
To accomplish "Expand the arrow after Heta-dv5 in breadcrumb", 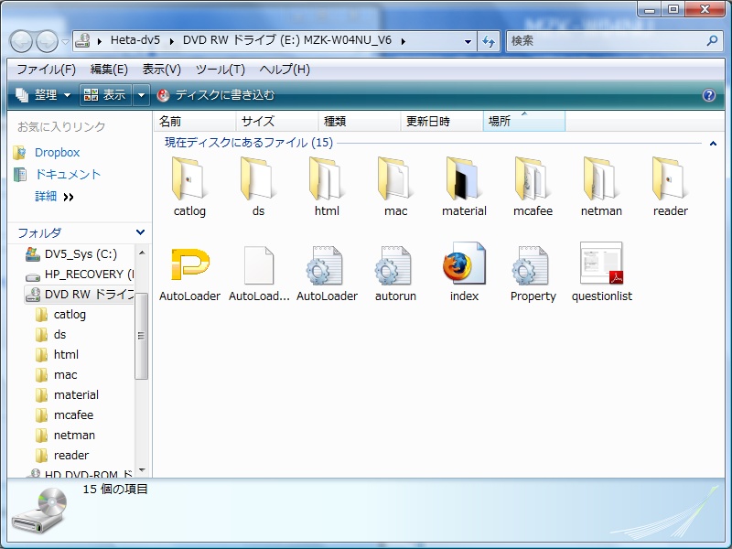I will tap(172, 41).
